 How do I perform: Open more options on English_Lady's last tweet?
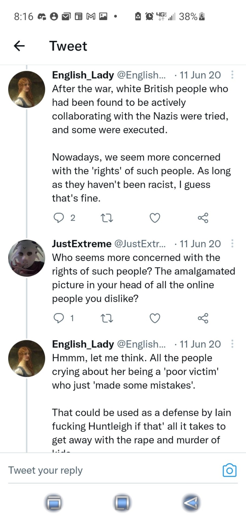click(x=232, y=344)
